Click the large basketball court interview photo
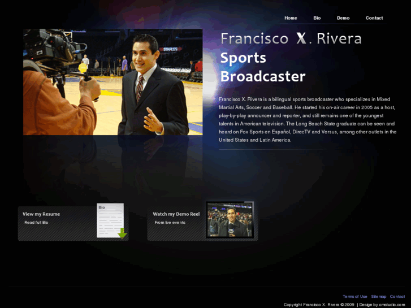 point(113,82)
